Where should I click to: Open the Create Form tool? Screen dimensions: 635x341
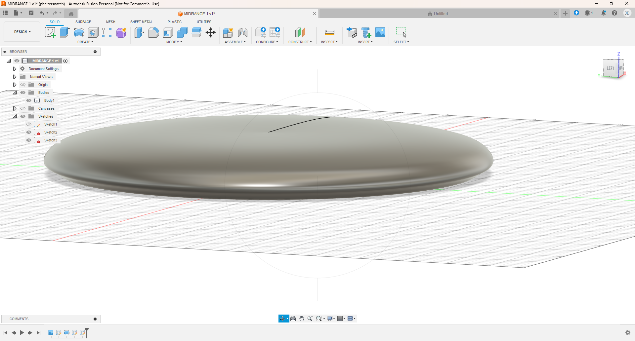tap(121, 32)
